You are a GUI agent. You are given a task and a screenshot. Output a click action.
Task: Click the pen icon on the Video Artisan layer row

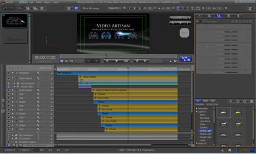pyautogui.click(x=38, y=78)
